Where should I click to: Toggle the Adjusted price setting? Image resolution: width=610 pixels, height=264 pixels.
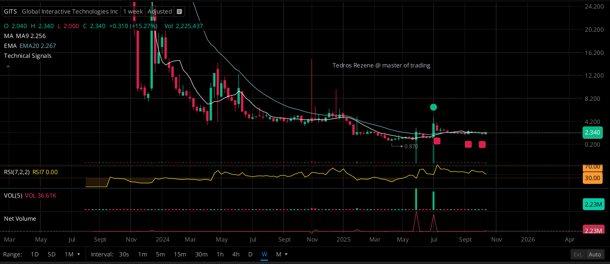pos(160,12)
